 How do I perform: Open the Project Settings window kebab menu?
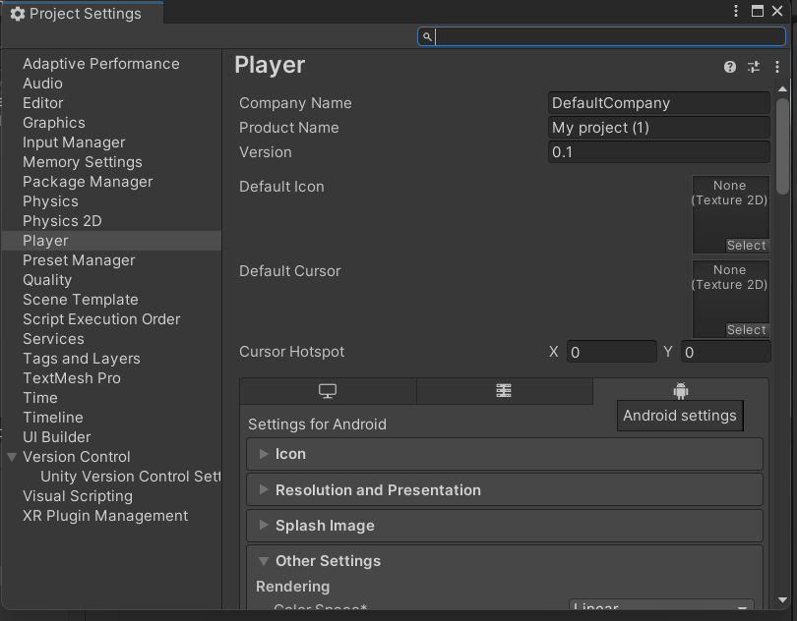pos(736,11)
